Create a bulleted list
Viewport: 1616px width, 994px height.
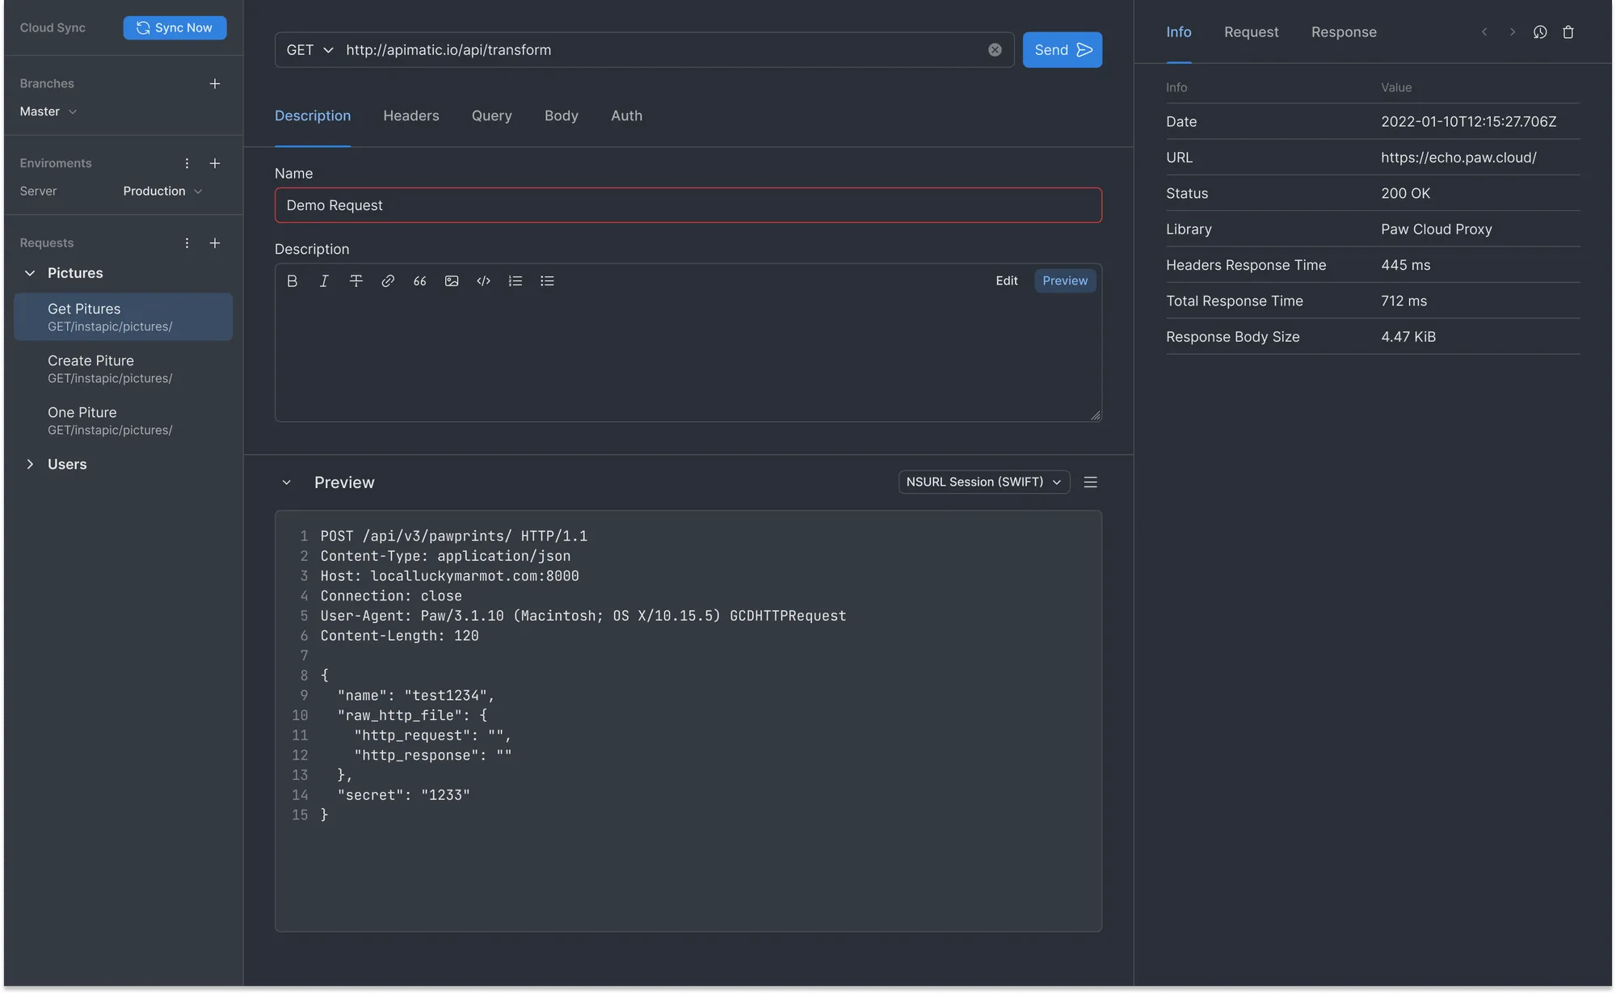point(547,280)
